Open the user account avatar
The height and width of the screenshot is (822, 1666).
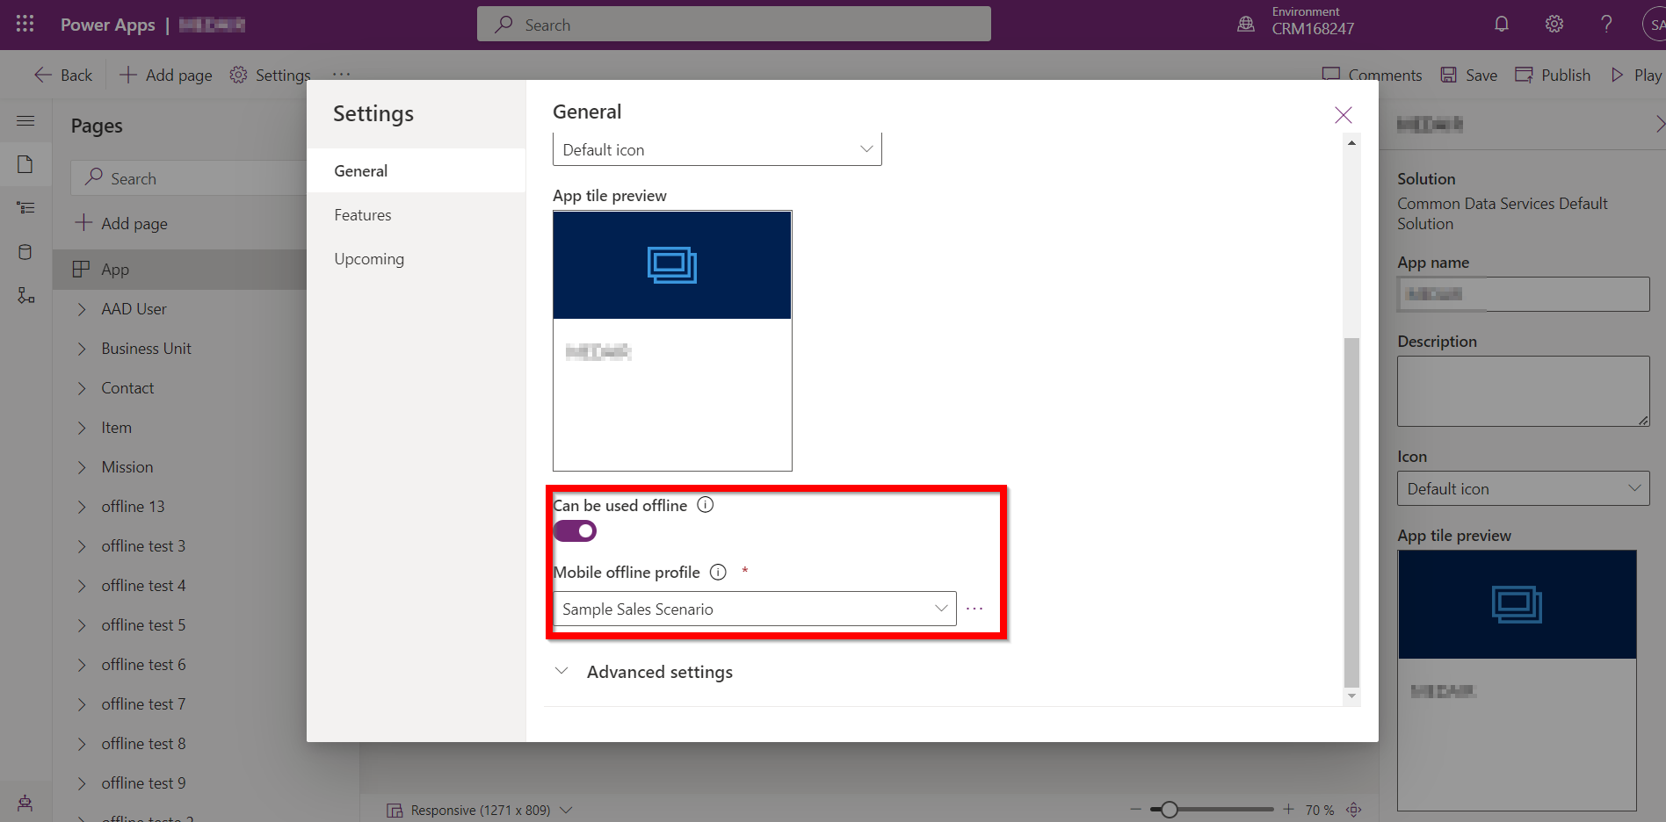coord(1655,25)
